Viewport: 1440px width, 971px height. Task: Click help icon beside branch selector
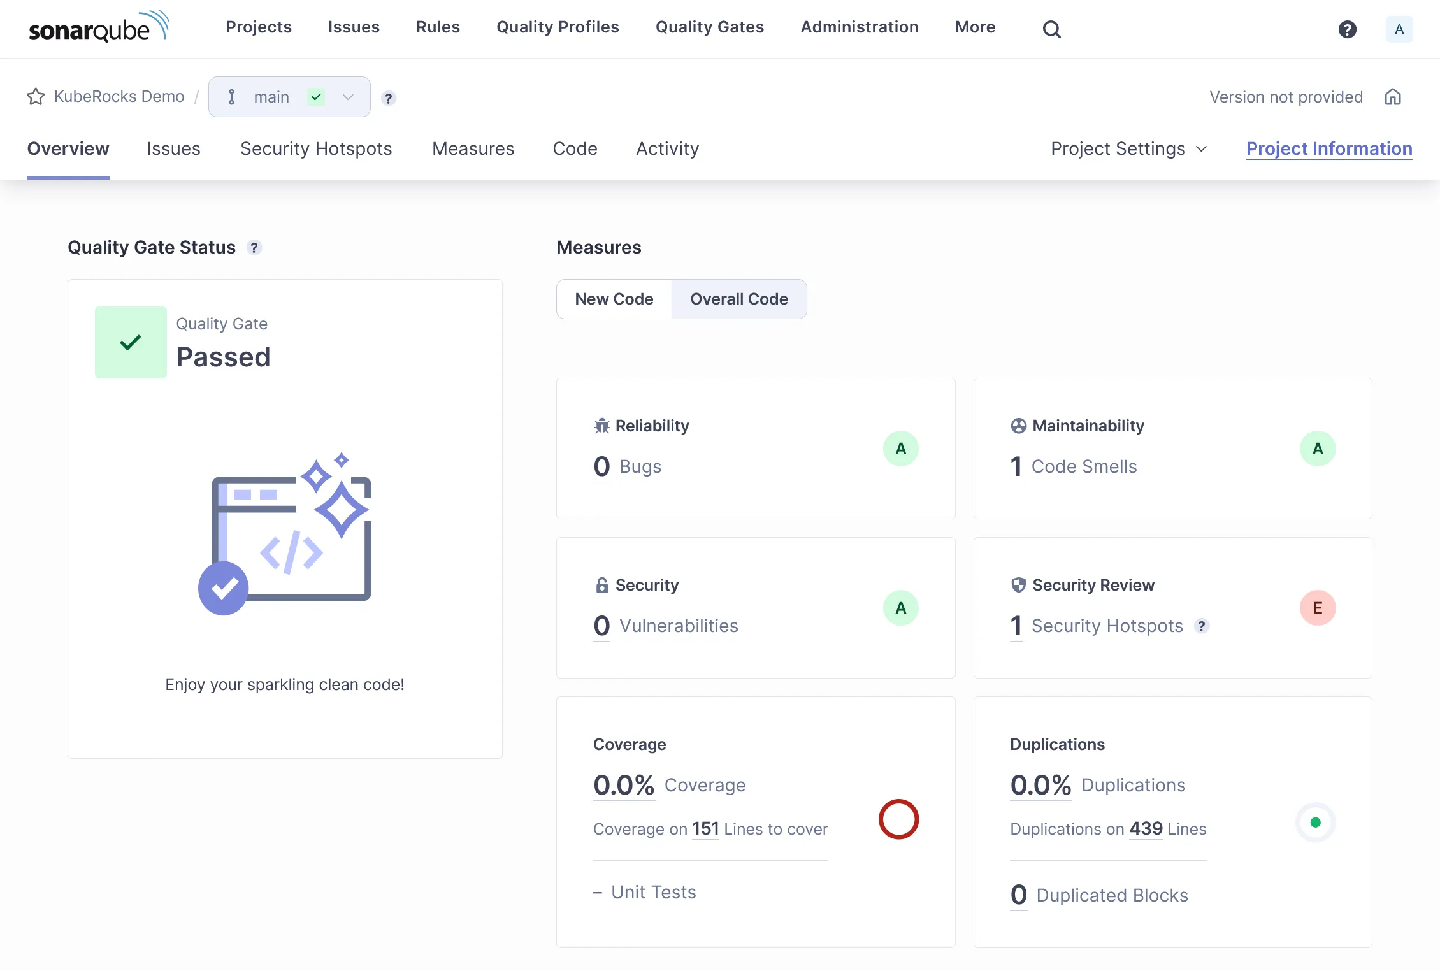click(388, 98)
